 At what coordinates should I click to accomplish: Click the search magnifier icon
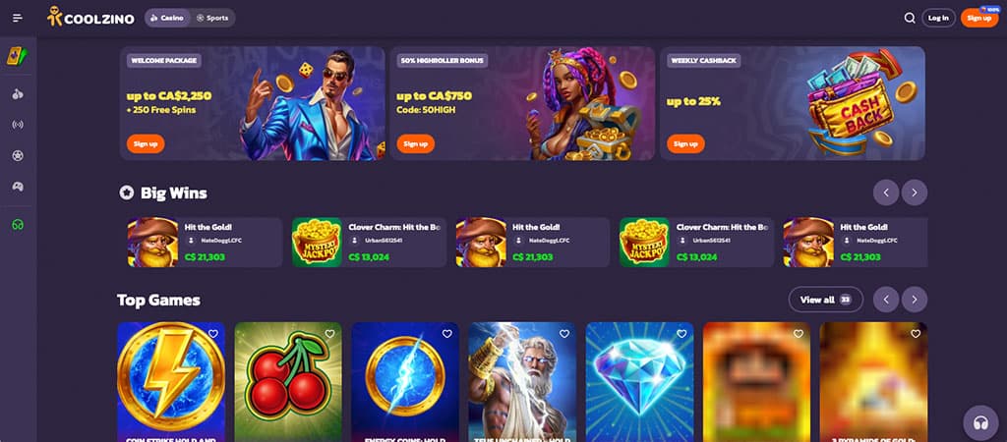(910, 18)
